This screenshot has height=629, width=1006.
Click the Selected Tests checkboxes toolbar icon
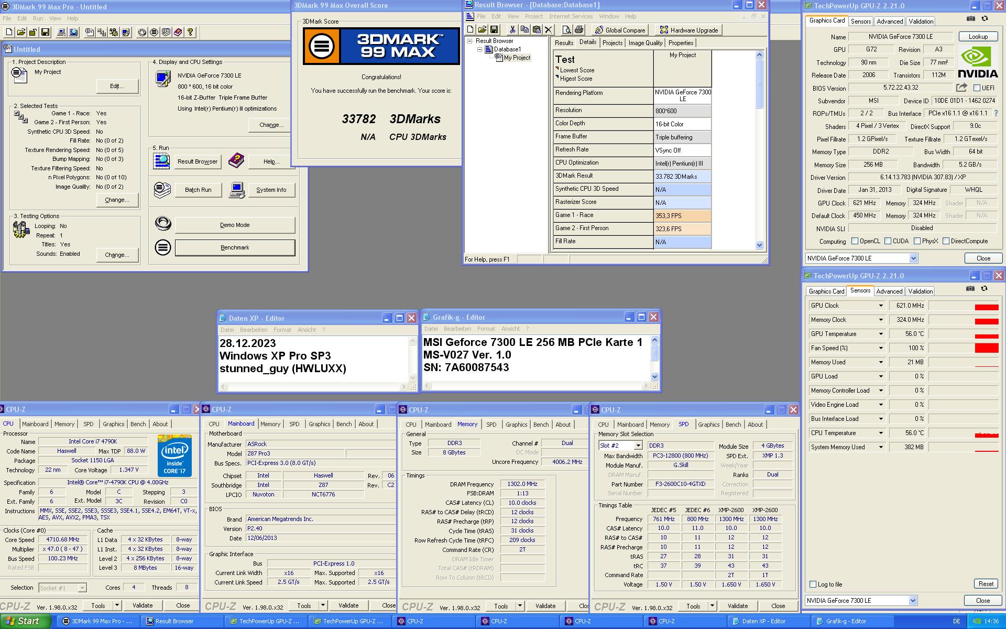click(102, 32)
